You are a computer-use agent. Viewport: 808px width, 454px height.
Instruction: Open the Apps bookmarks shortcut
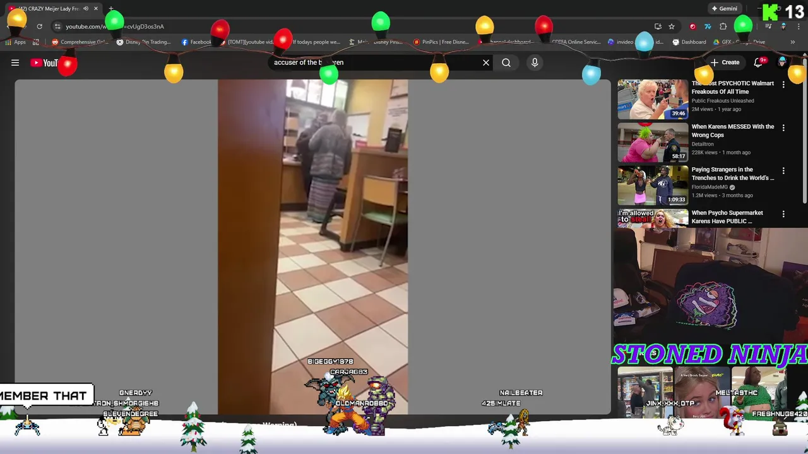coord(16,42)
